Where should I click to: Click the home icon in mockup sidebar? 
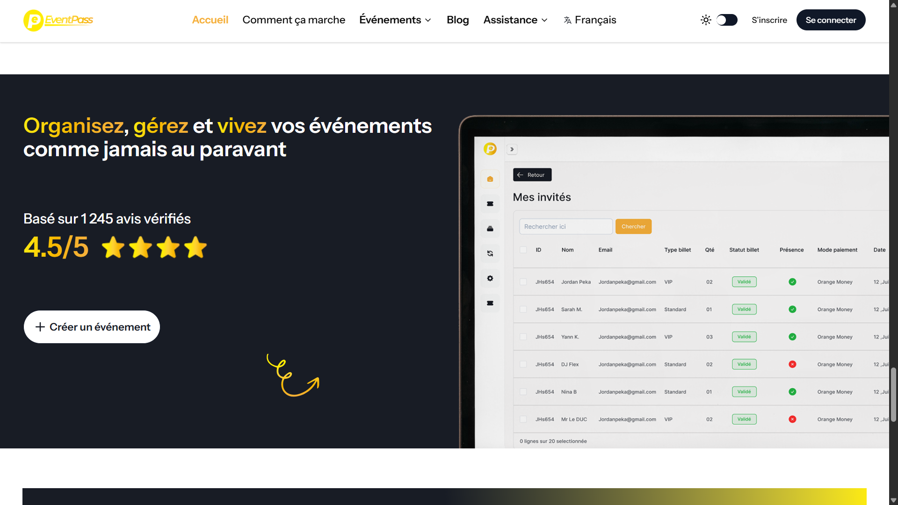point(490,179)
